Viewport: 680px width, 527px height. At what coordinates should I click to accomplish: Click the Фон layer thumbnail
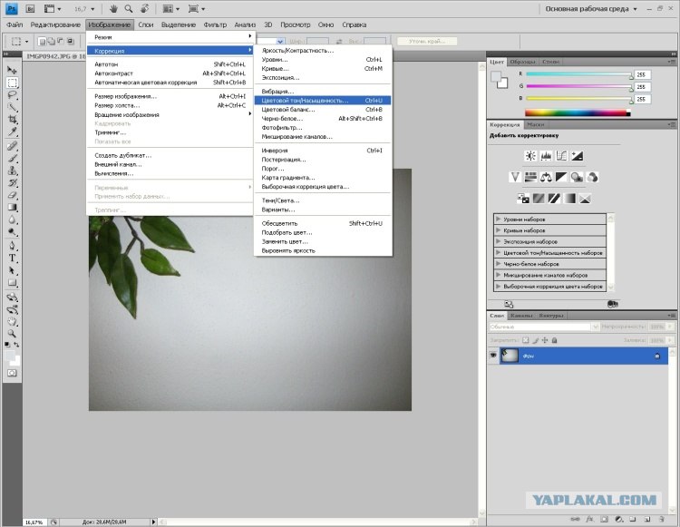(x=510, y=356)
